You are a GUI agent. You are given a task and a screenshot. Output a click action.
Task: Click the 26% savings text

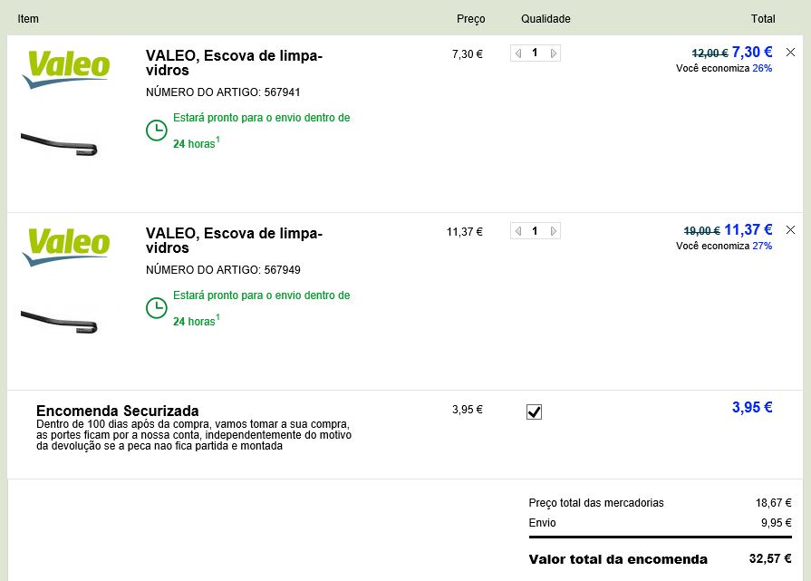761,68
